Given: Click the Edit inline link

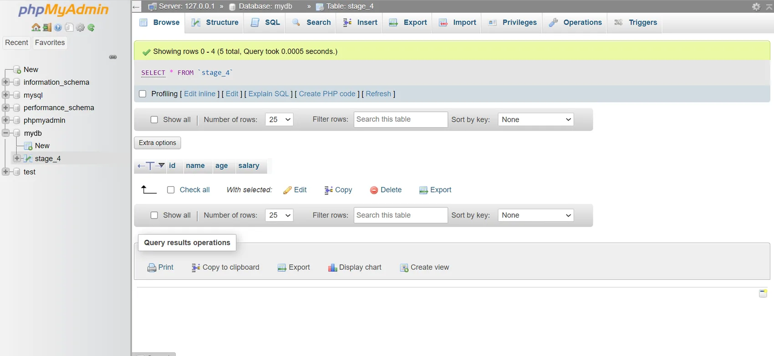Looking at the screenshot, I should (x=199, y=94).
